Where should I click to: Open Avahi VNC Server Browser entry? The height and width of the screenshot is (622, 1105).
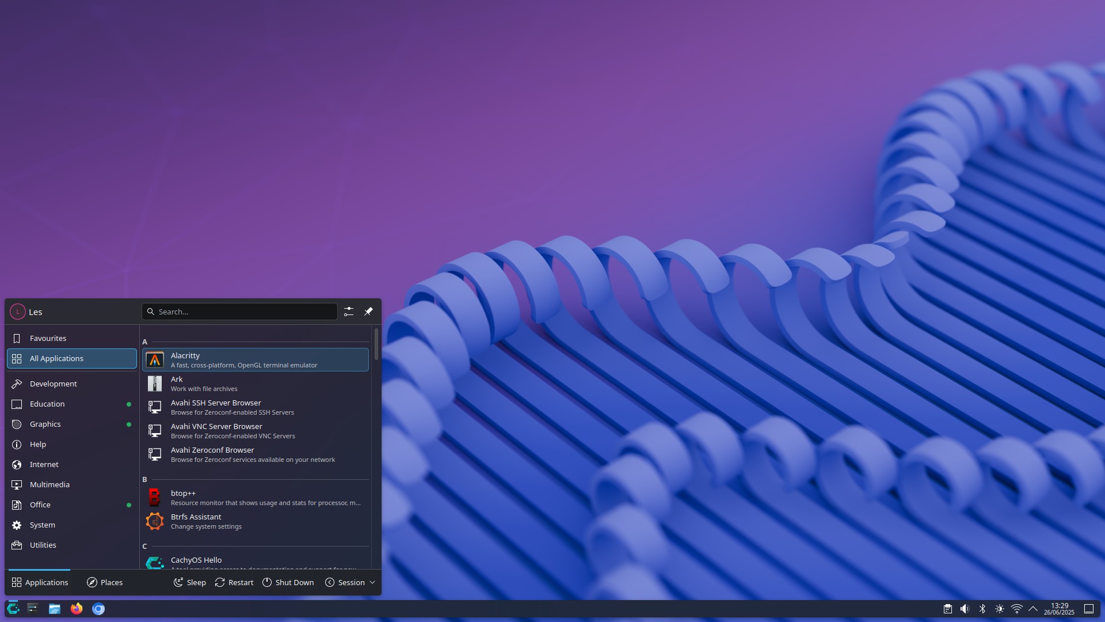pos(256,431)
